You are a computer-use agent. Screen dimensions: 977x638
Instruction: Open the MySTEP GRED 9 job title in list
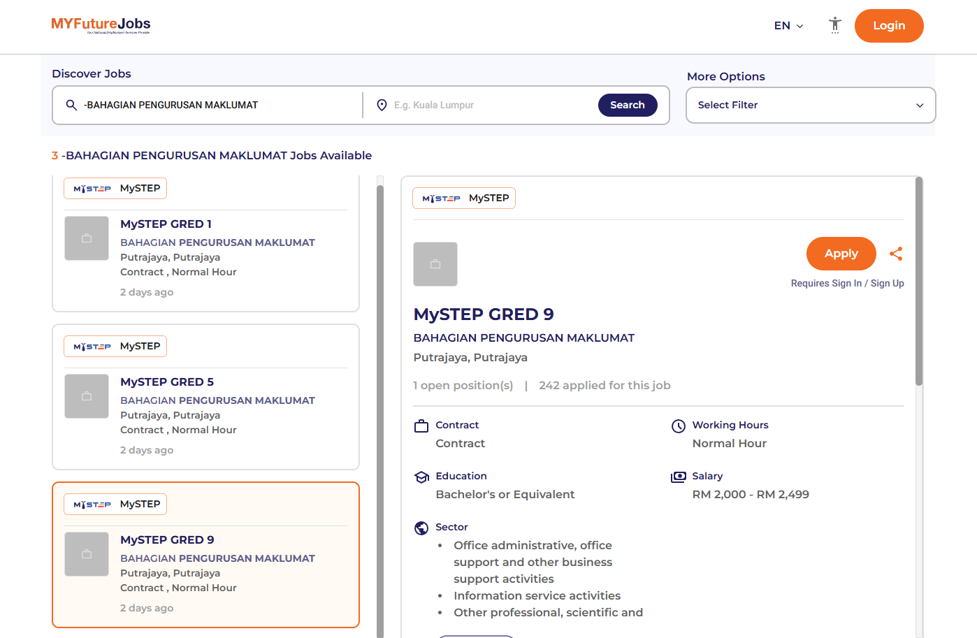tap(167, 539)
